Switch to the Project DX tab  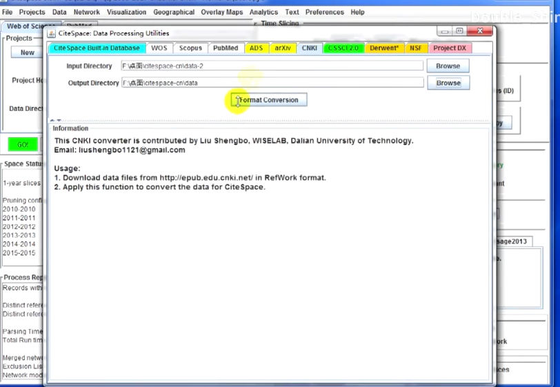point(450,48)
